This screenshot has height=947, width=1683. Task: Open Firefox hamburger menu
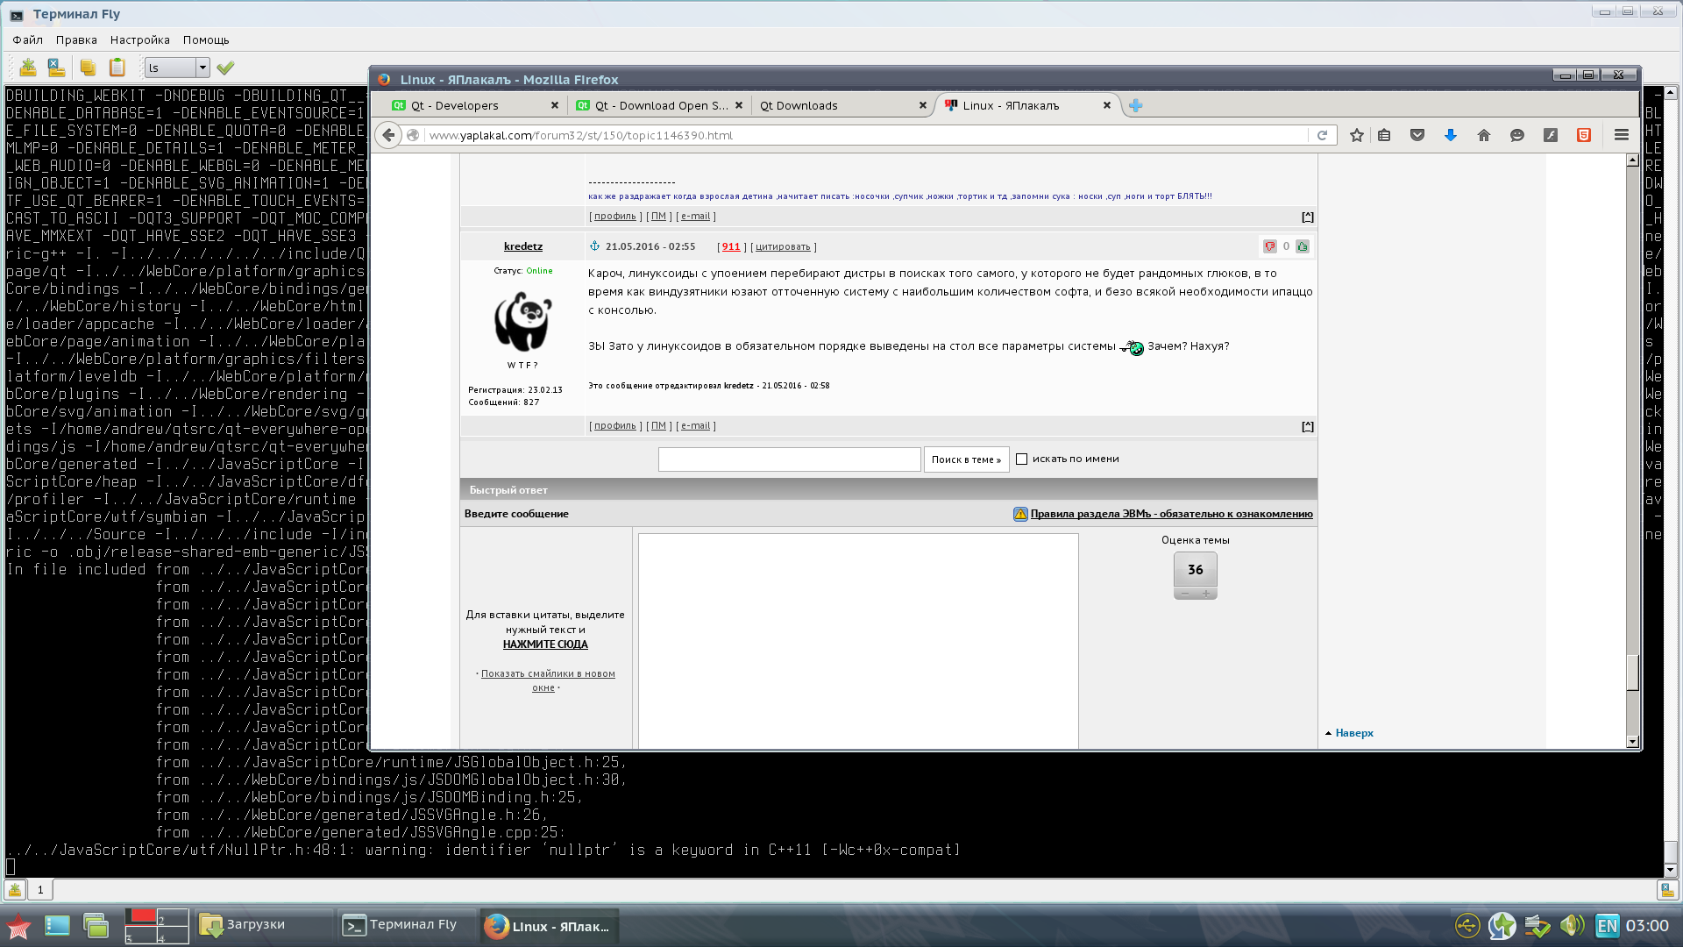(x=1622, y=135)
